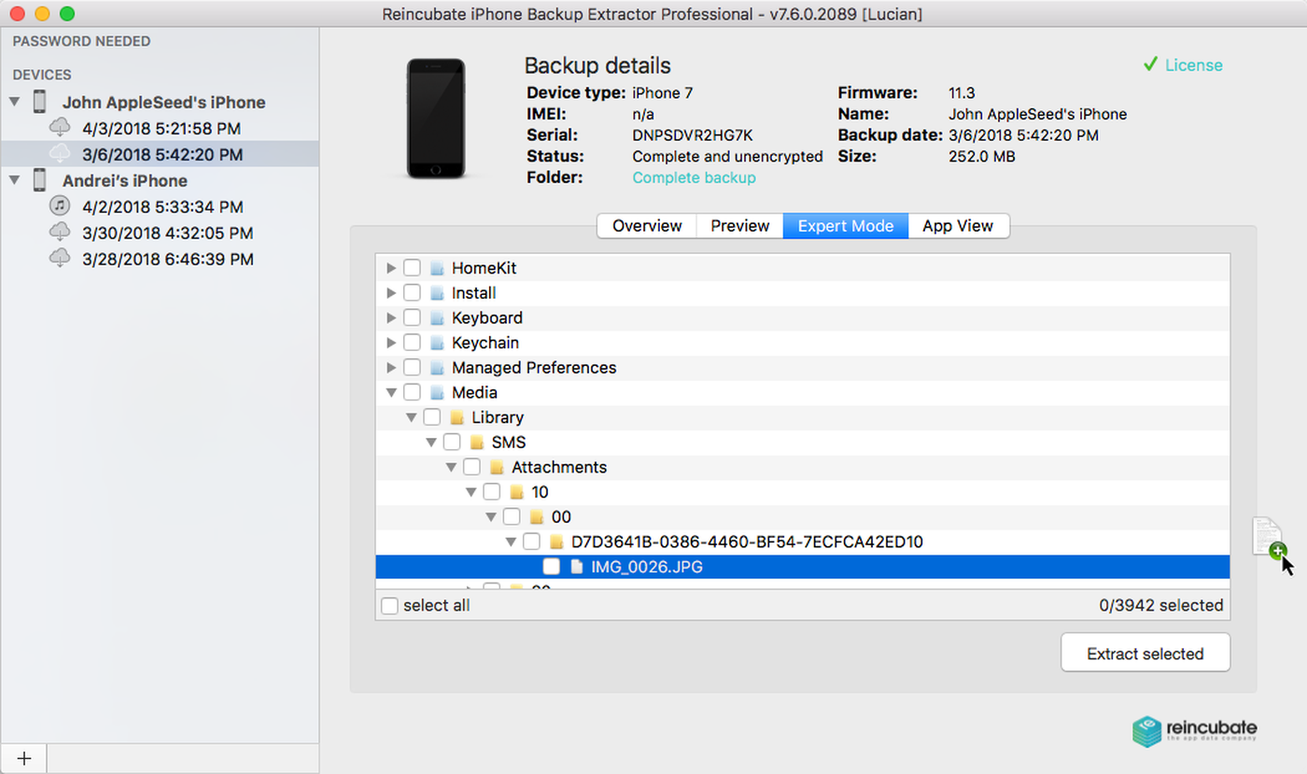Screen dimensions: 1307x774
Task: Click the Install folder icon
Action: (x=436, y=293)
